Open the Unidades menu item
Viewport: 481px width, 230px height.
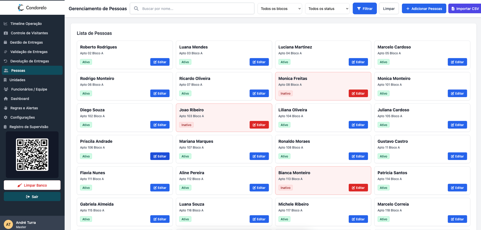point(17,80)
